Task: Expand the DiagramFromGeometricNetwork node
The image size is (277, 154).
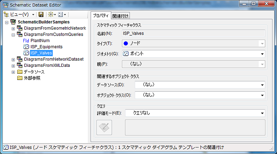Action: pos(13,28)
